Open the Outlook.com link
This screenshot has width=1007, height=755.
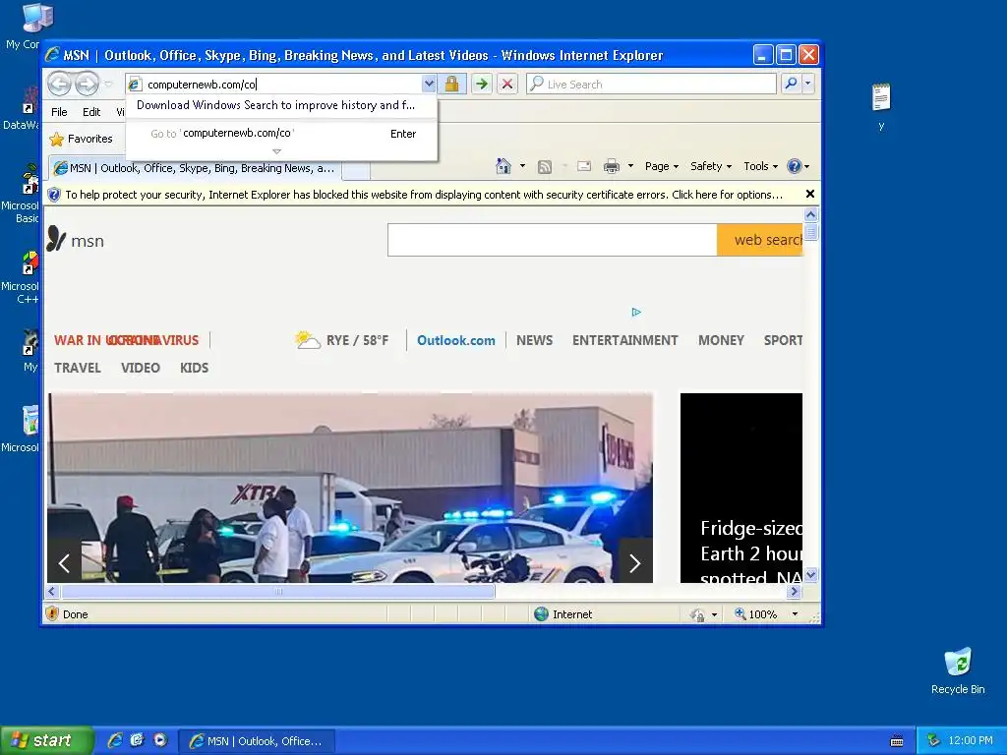tap(456, 340)
